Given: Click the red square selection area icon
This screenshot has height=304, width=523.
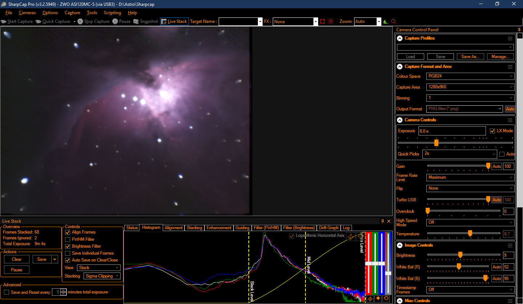Looking at the screenshot, I should click(323, 21).
